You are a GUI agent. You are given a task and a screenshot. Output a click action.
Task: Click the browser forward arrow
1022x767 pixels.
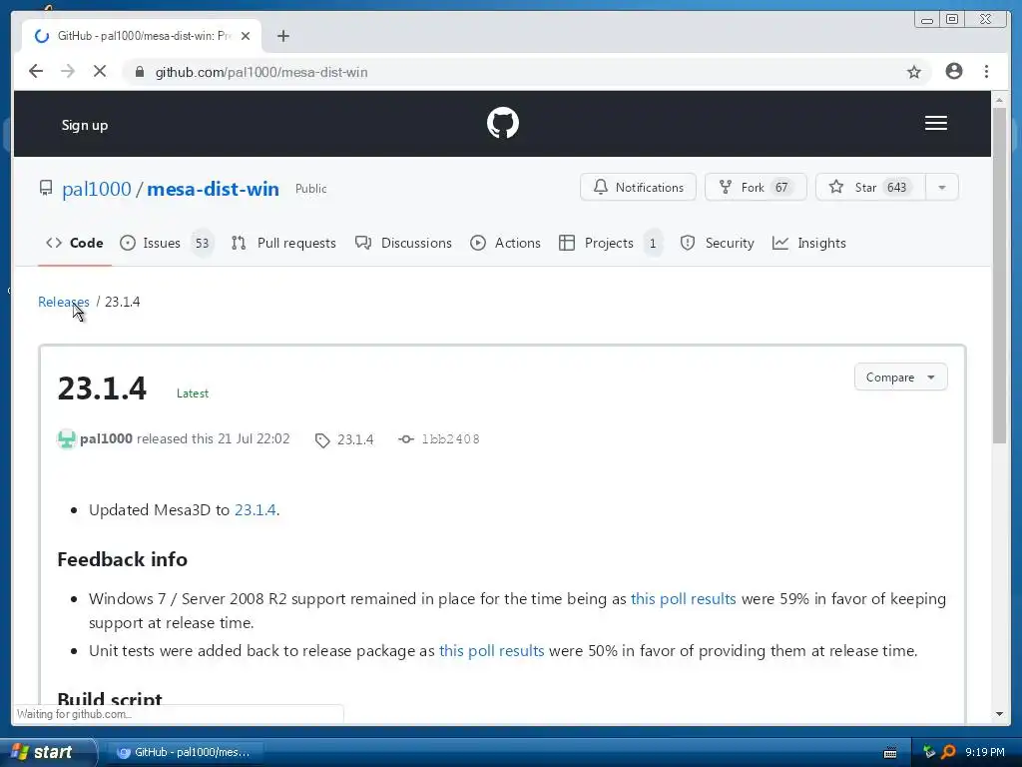tap(68, 71)
